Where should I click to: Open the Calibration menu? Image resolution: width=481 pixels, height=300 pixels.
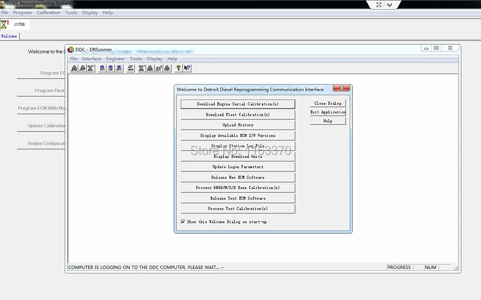tap(48, 12)
